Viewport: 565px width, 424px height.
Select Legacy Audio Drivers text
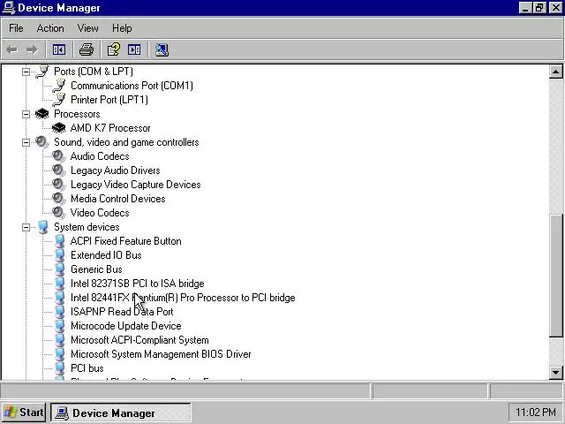(116, 170)
